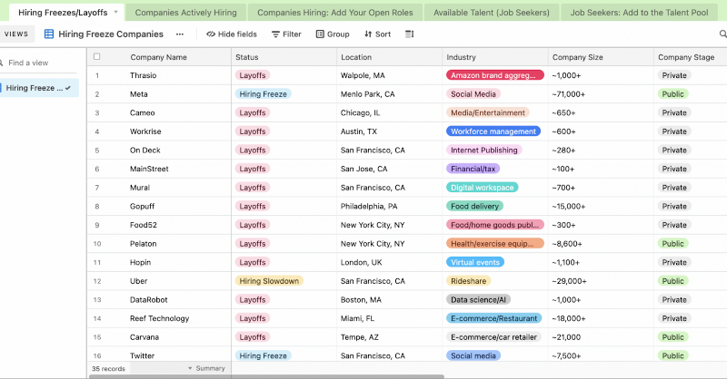Click the E-commerce/car retailer industry tag
The image size is (727, 379).
(x=493, y=337)
